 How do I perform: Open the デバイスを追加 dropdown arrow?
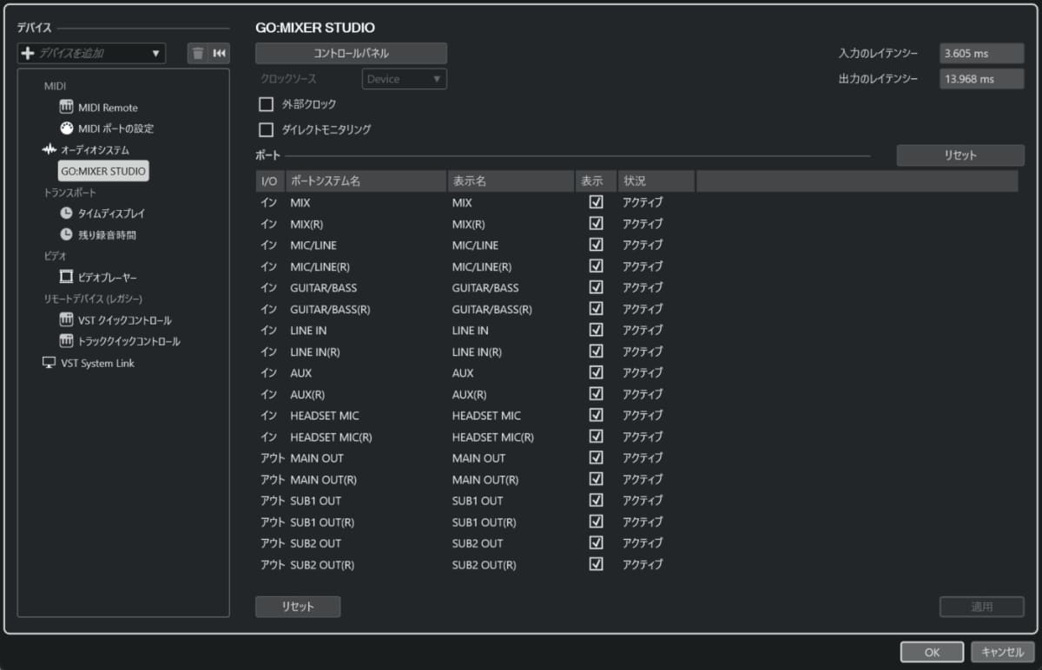[156, 53]
